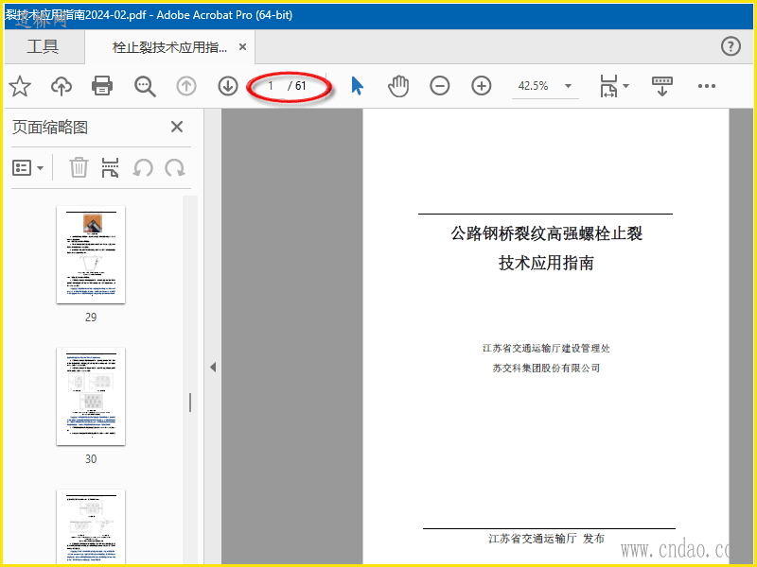Rotate page clockwise
Image resolution: width=757 pixels, height=567 pixels.
click(x=175, y=168)
